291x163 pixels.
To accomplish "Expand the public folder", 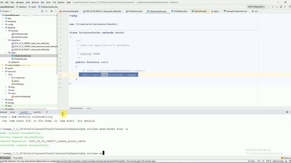I will [x=3, y=68].
